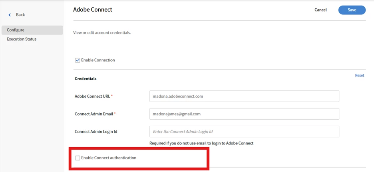Click the 'Adobe Connect URL' label
374x172 pixels.
(x=92, y=96)
